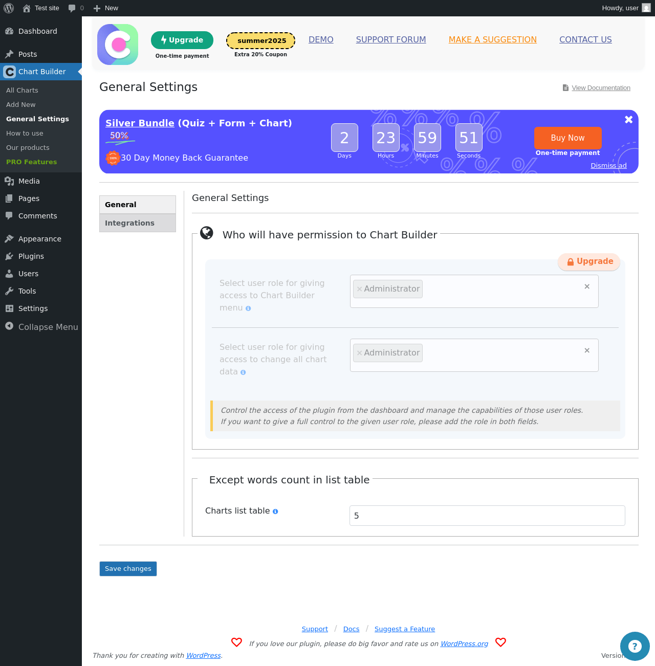Click the orange Buy Now button
655x666 pixels.
pos(567,138)
